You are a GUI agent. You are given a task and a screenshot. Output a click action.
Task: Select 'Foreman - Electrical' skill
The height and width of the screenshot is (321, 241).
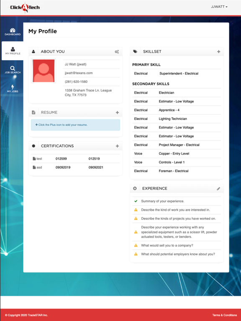click(173, 171)
